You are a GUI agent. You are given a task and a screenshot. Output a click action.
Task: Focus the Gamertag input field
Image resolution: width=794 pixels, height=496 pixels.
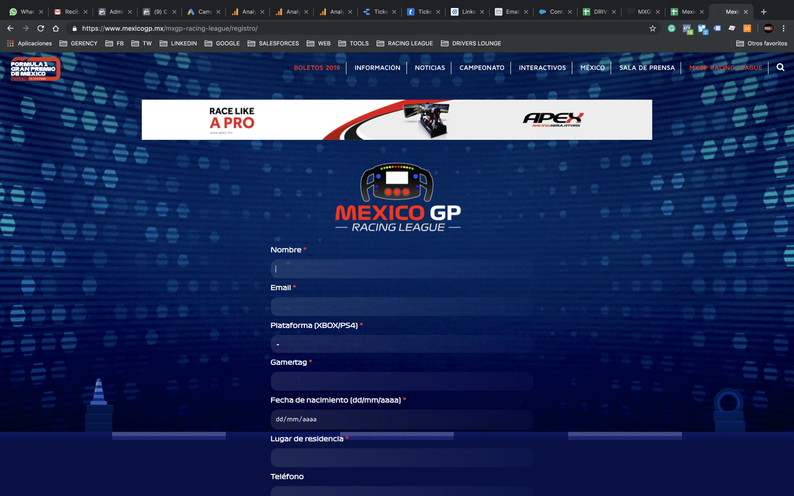(x=402, y=381)
